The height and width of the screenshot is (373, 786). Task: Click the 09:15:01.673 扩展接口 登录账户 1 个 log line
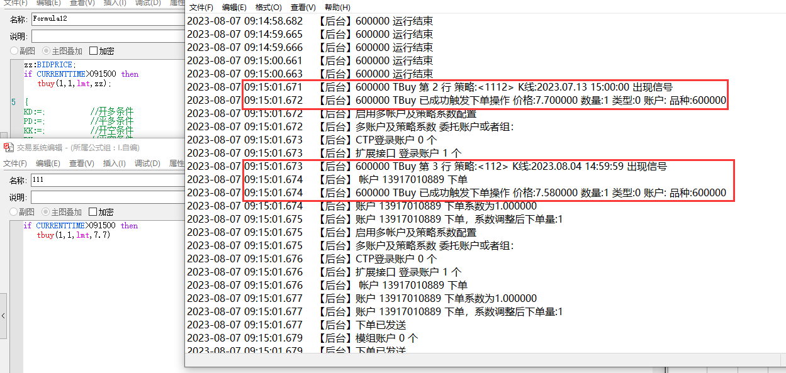coord(325,153)
